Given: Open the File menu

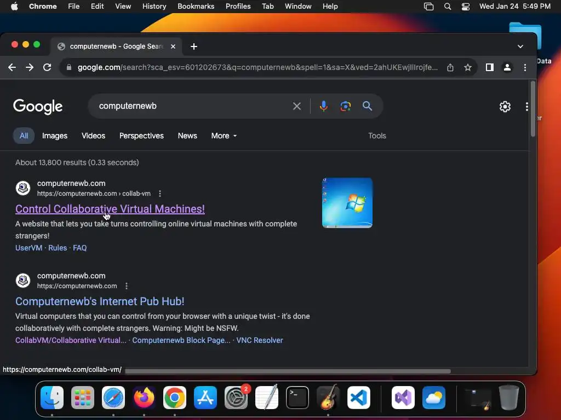Looking at the screenshot, I should (74, 7).
